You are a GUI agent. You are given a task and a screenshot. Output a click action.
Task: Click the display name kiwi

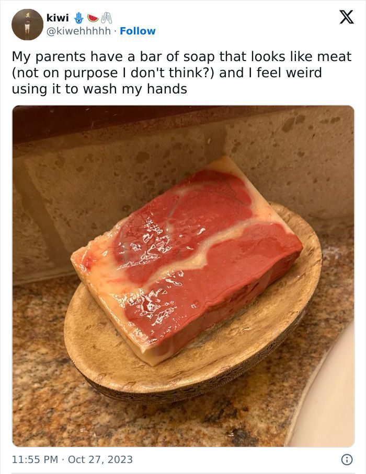[x=58, y=18]
